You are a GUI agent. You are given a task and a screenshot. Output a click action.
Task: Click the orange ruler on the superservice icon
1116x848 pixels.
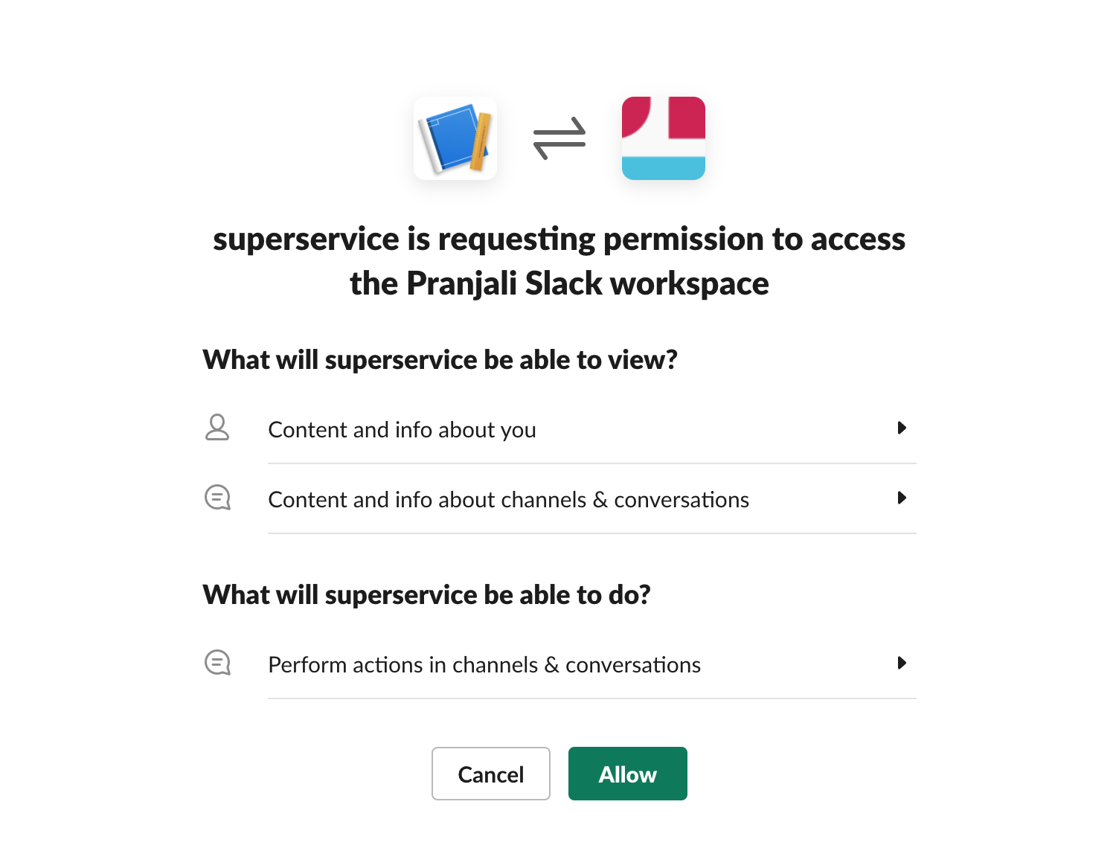(x=481, y=141)
